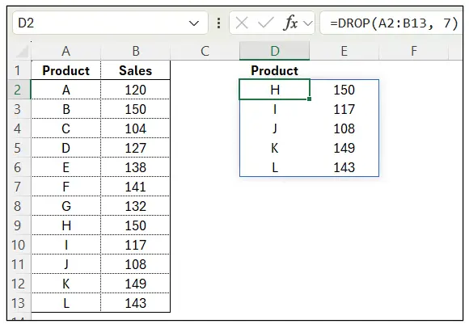The height and width of the screenshot is (324, 469).
Task: Select row 11 header
Action: click(x=19, y=264)
